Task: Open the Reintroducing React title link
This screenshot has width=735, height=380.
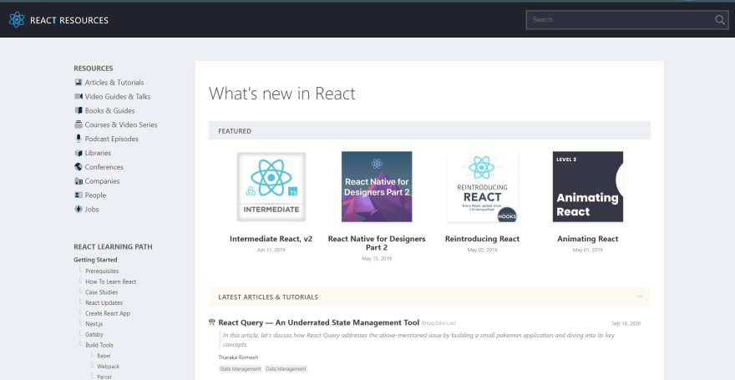Action: click(x=483, y=239)
